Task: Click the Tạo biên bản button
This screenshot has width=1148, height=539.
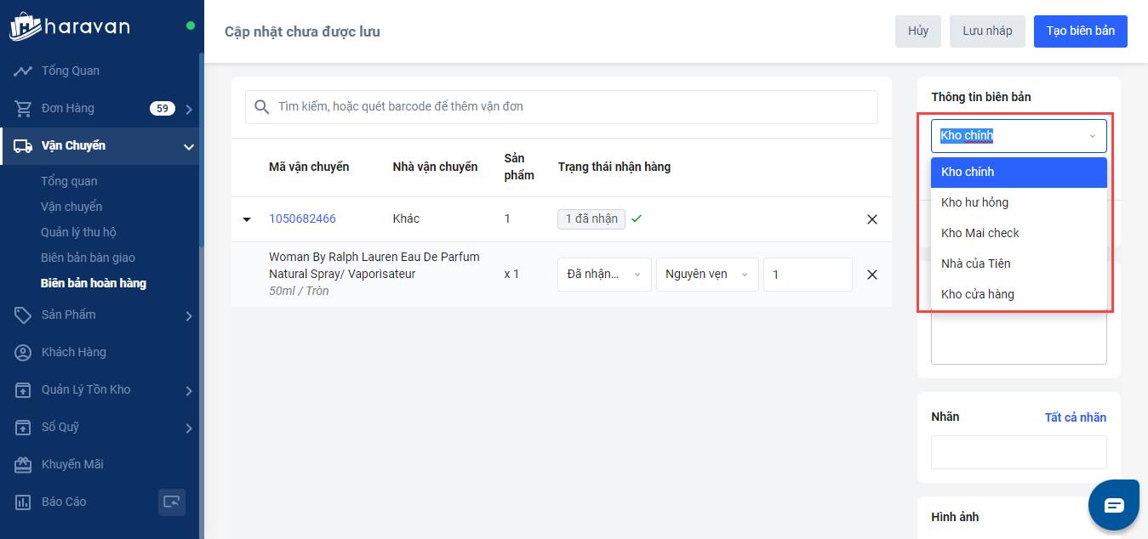Action: [1080, 31]
